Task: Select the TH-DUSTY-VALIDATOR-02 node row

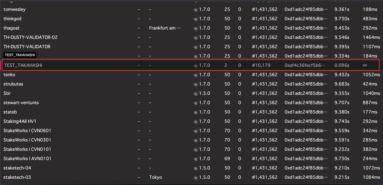Action: 30,37
